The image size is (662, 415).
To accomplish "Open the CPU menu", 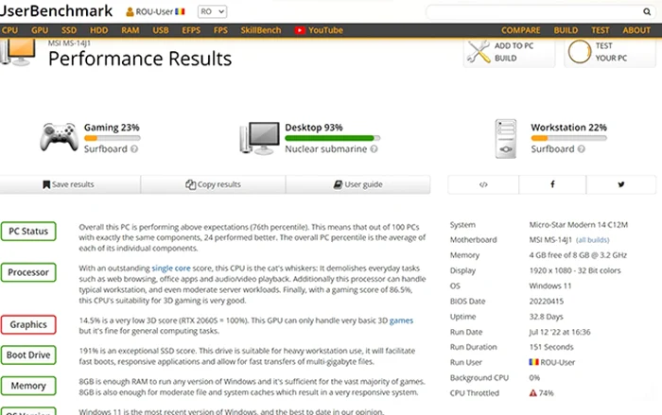I will tap(9, 30).
